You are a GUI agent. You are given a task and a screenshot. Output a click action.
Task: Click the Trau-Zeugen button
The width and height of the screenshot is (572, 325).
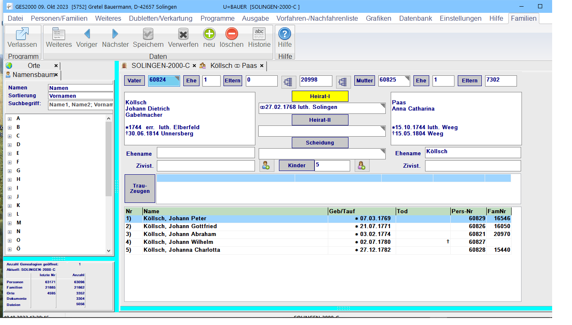click(140, 188)
